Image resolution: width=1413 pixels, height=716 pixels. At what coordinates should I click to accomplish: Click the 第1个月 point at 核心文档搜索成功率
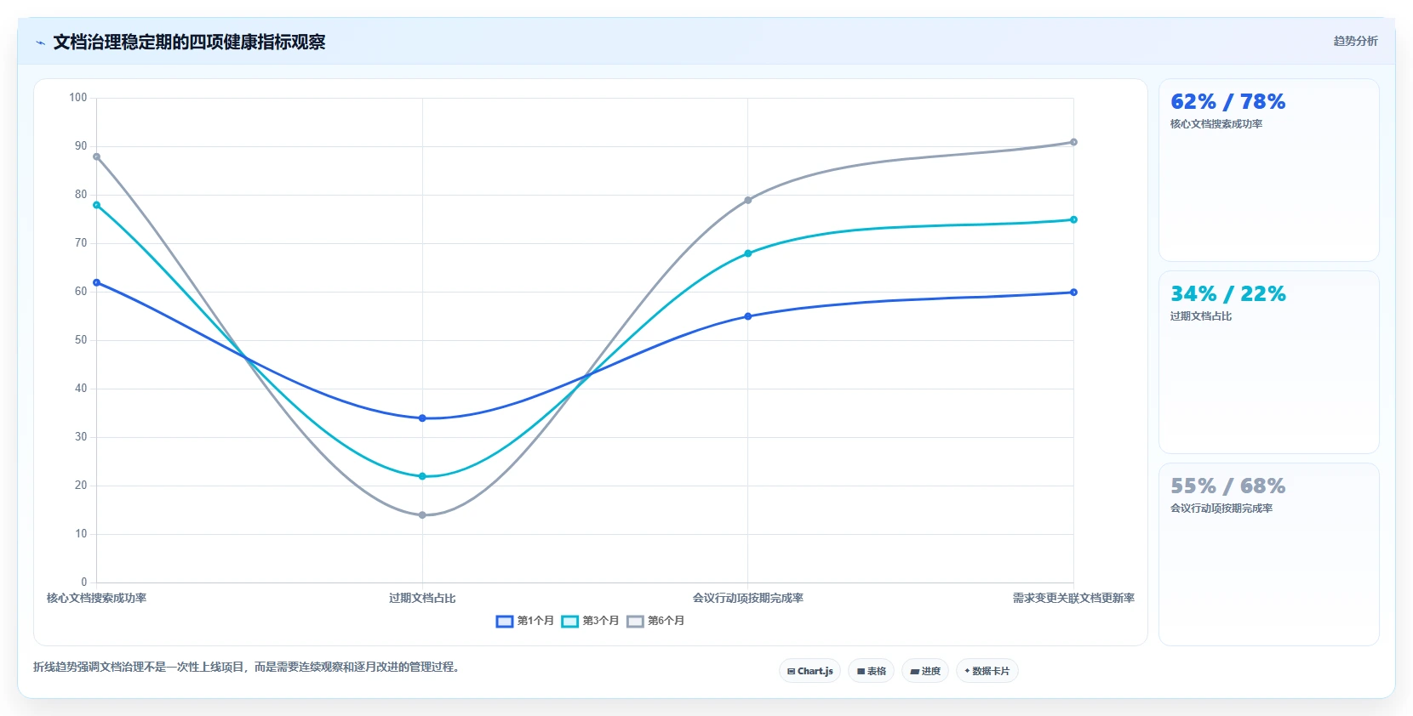click(x=96, y=282)
